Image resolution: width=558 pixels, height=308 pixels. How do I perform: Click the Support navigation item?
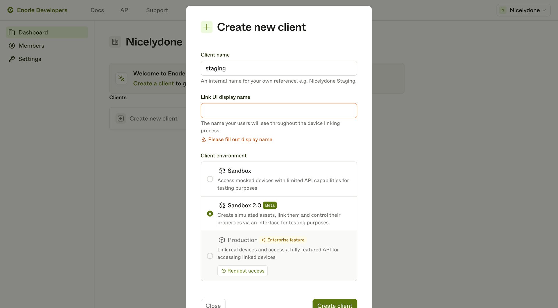[x=157, y=10]
